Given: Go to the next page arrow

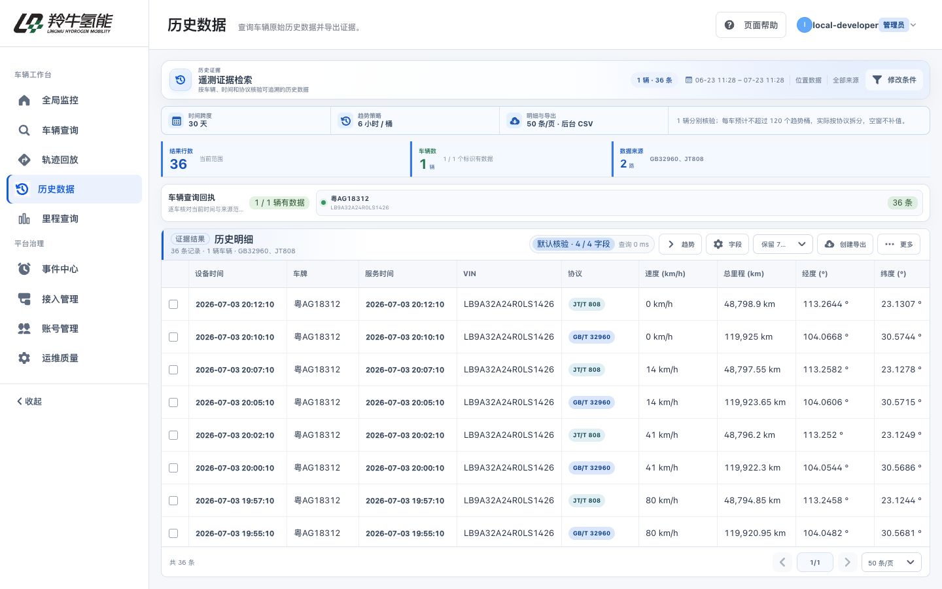Looking at the screenshot, I should tap(848, 562).
